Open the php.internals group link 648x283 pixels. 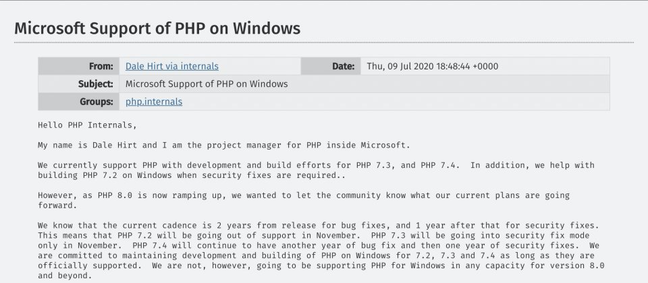[154, 102]
